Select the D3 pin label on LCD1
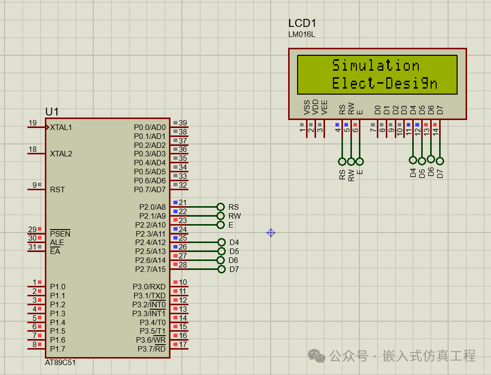This screenshot has width=491, height=375. (x=404, y=110)
